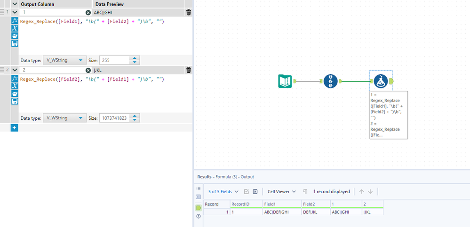Screen dimensions: 470x227
Task: Save expression 1 with the disk icon
Action: (15, 43)
